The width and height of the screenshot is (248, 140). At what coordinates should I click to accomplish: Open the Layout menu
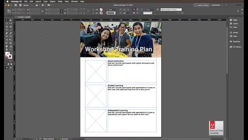pyautogui.click(x=38, y=2)
